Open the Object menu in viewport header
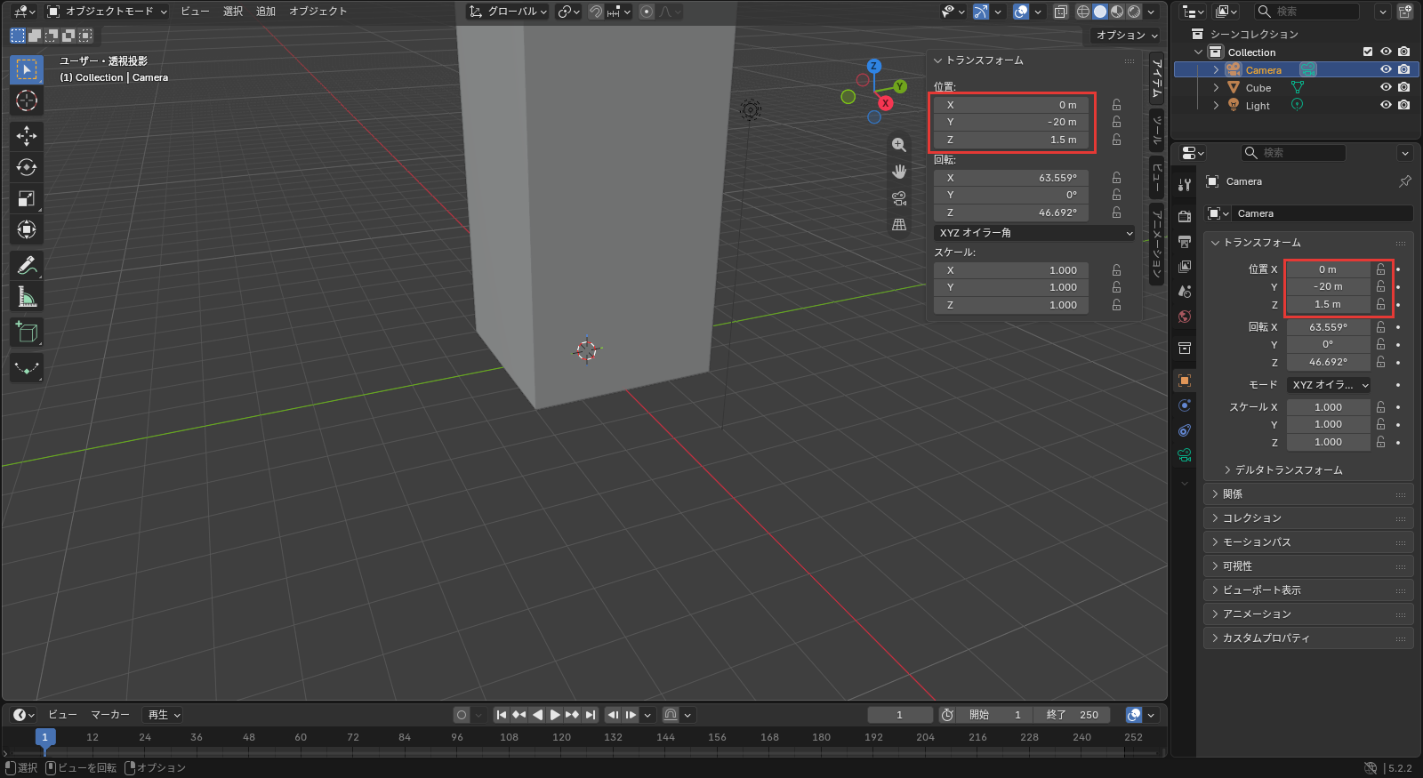This screenshot has width=1423, height=778. [318, 12]
